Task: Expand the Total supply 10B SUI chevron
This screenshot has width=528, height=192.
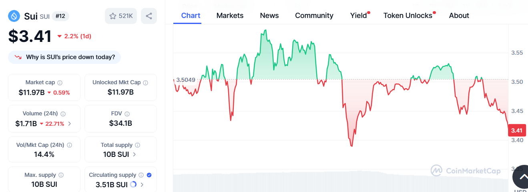Action: pos(134,154)
